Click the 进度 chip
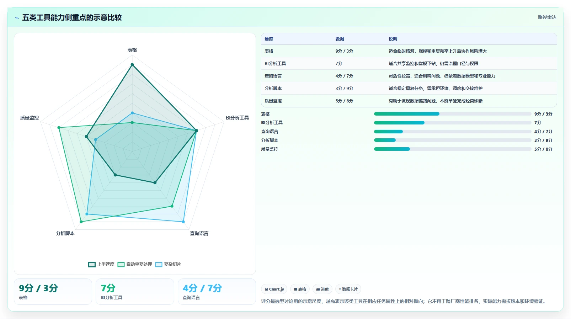Image resolution: width=571 pixels, height=319 pixels. coord(322,289)
